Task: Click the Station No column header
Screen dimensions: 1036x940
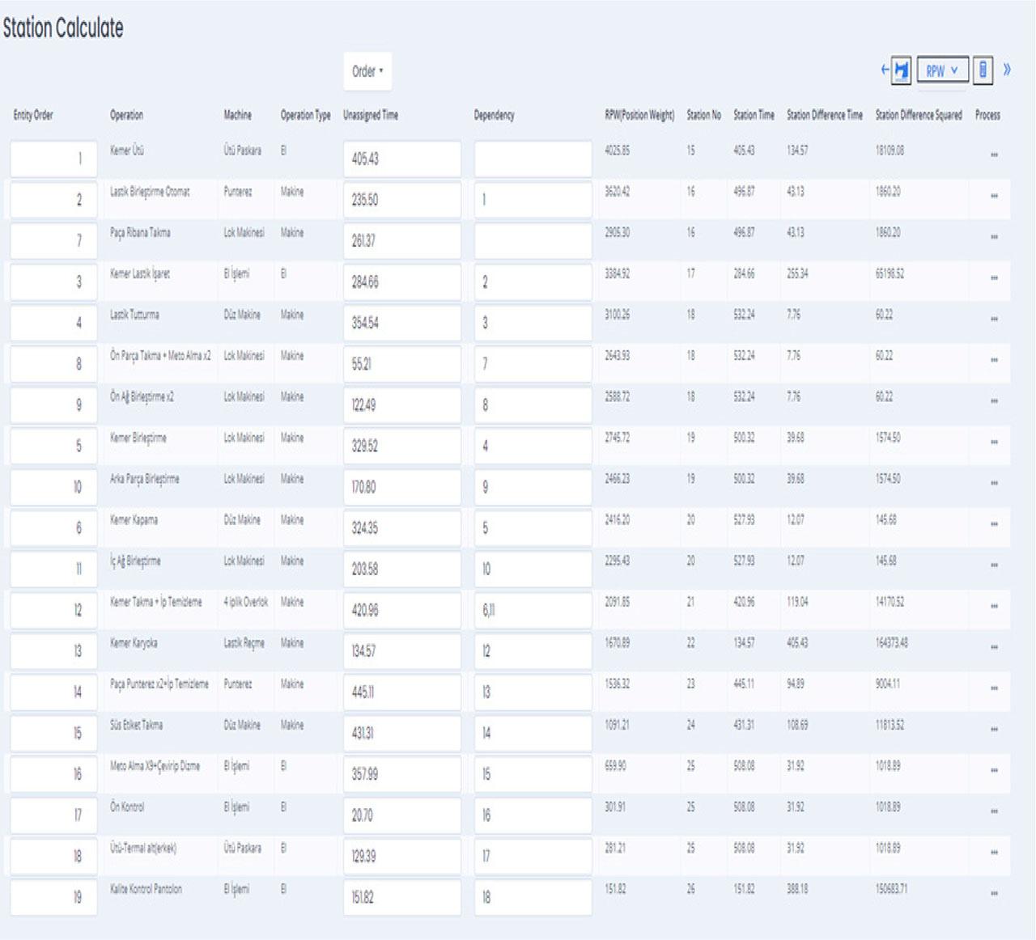Action: [703, 115]
